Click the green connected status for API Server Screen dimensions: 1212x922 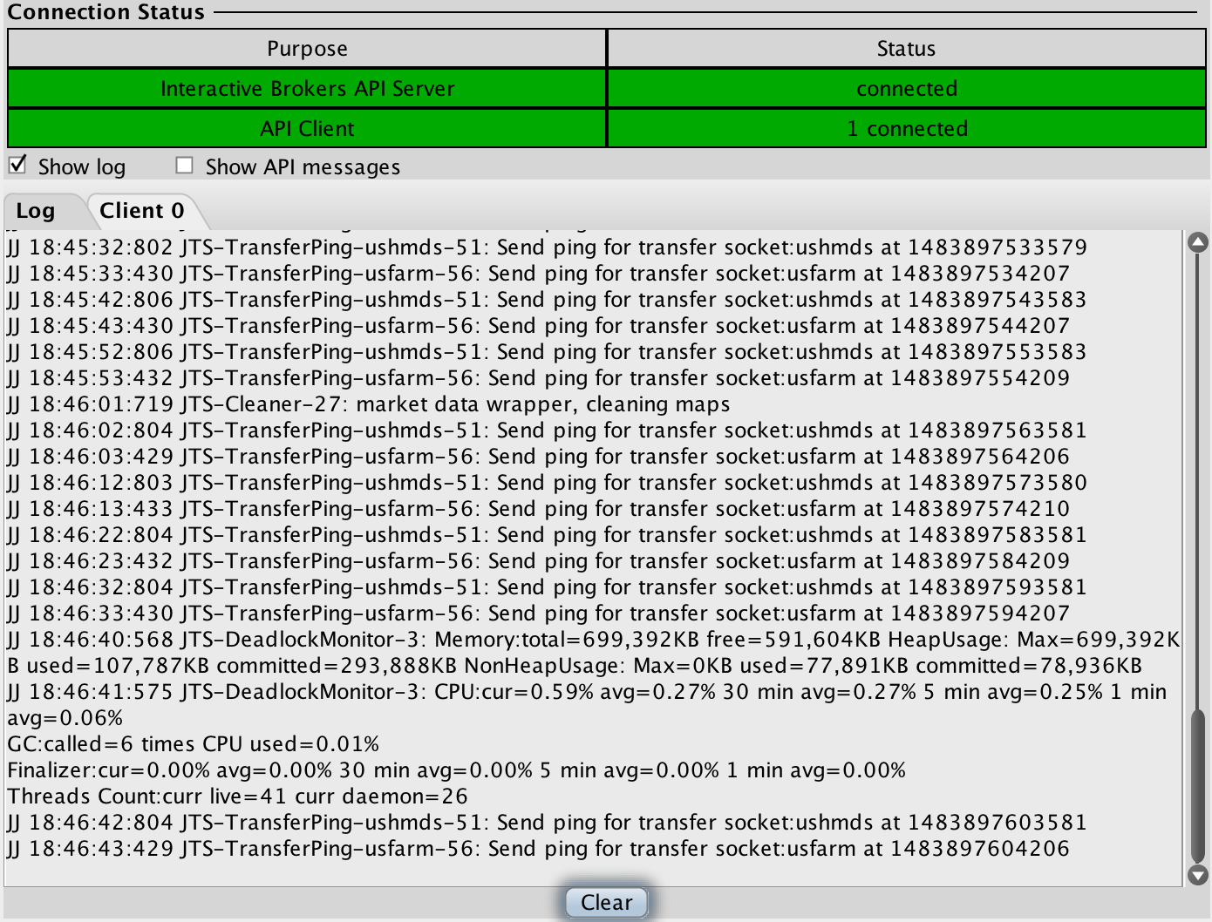(x=907, y=88)
